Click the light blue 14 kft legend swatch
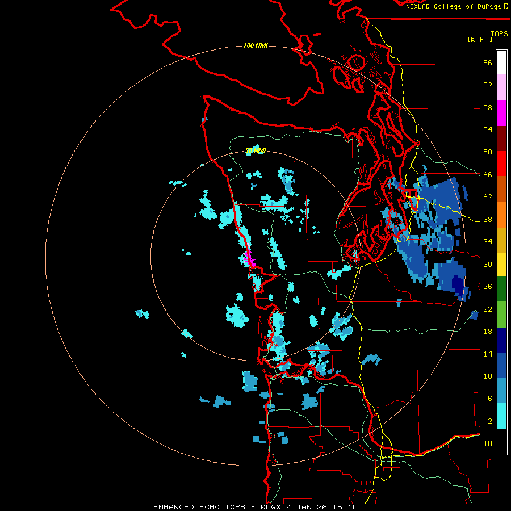The width and height of the screenshot is (511, 511). (501, 391)
